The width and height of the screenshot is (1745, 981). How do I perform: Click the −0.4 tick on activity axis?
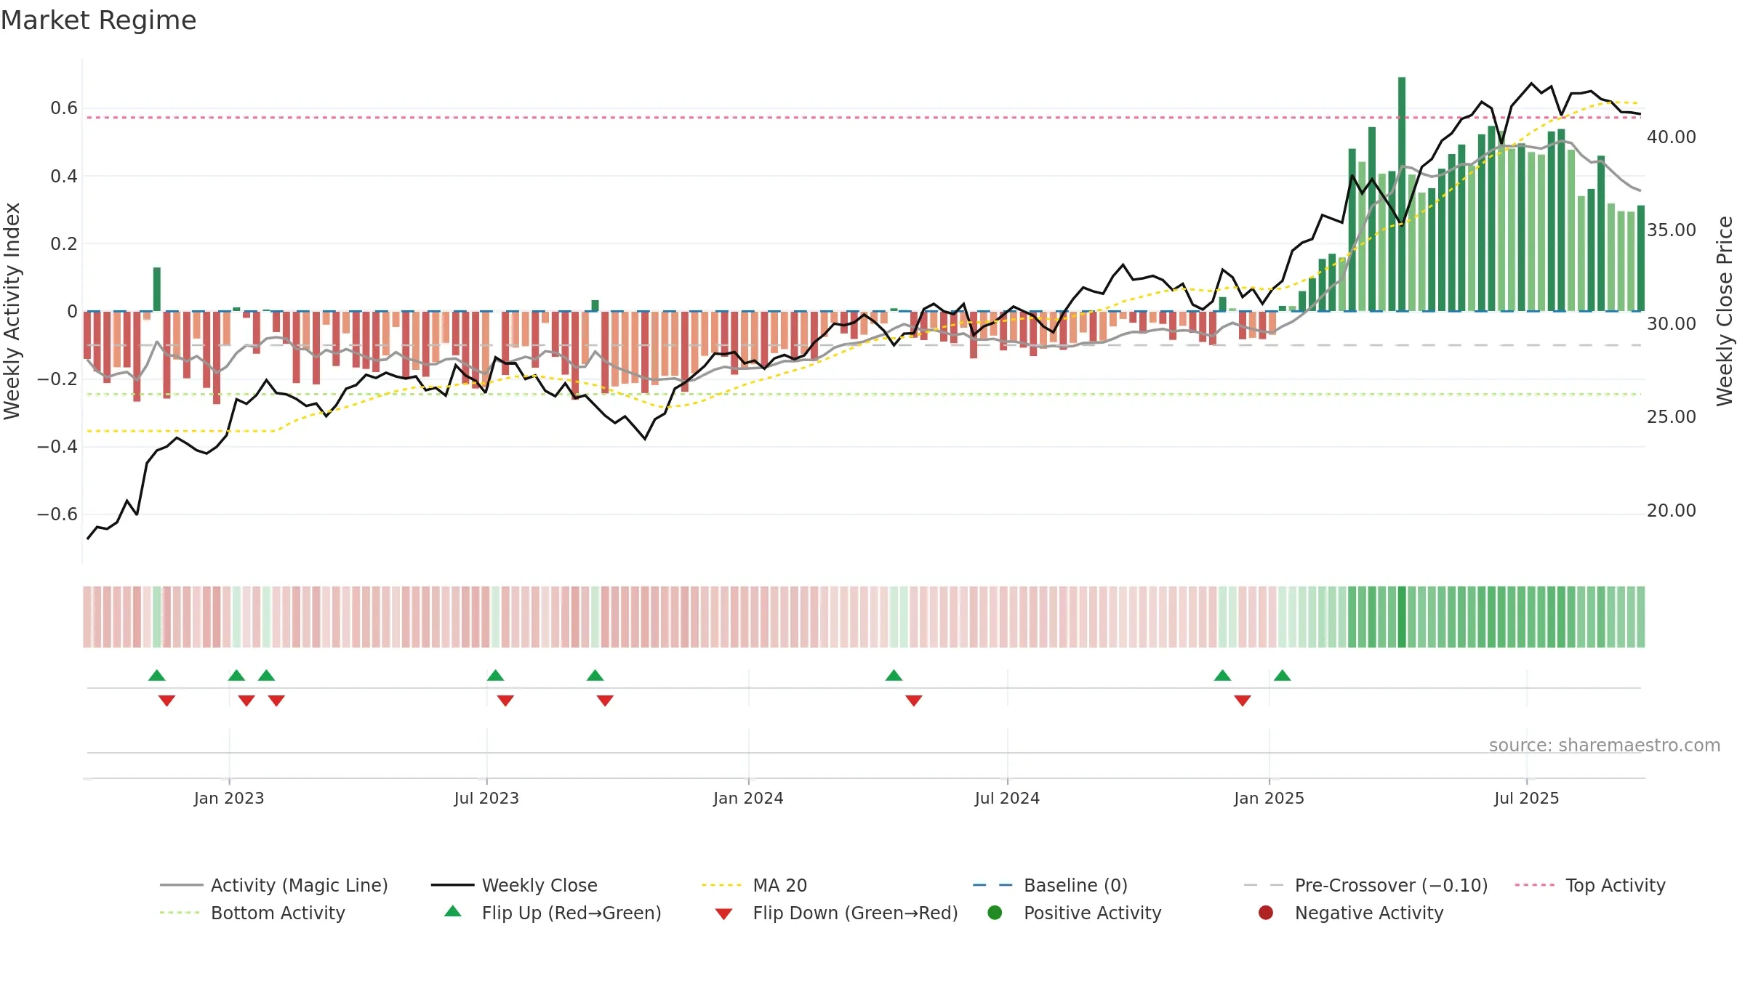pyautogui.click(x=57, y=446)
